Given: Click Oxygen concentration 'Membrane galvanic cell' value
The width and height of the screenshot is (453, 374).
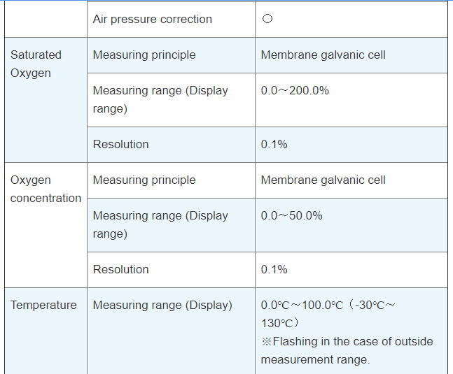Looking at the screenshot, I should coord(323,180).
